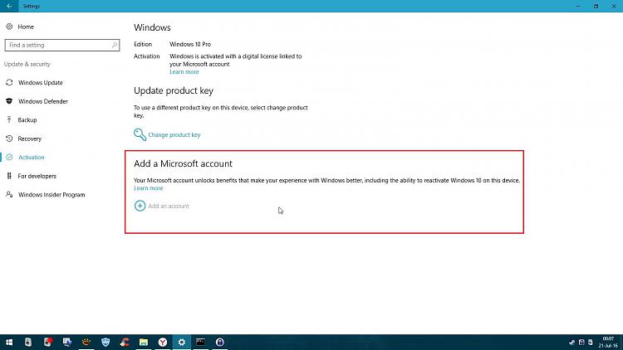This screenshot has height=350, width=623.
Task: Click the Windows 10 Pro edition text
Action: [190, 44]
